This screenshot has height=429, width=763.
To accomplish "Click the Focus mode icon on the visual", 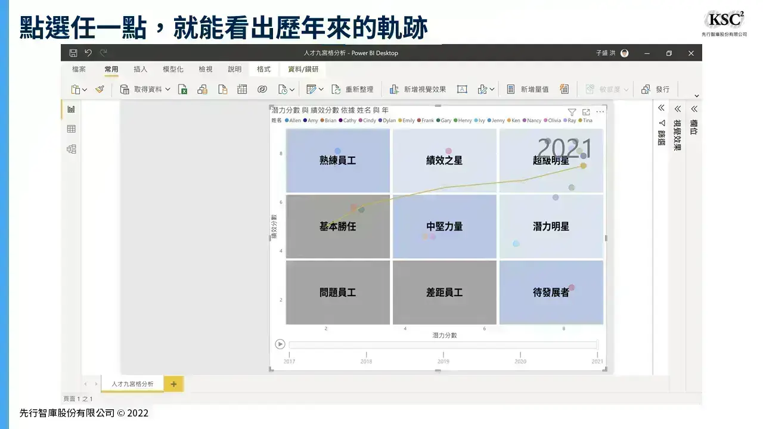I will (x=586, y=112).
